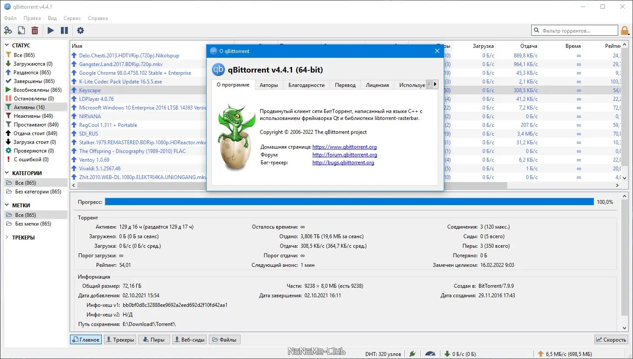633x359 pixels.
Task: Click the Пиры button at bottom
Action: 153,340
